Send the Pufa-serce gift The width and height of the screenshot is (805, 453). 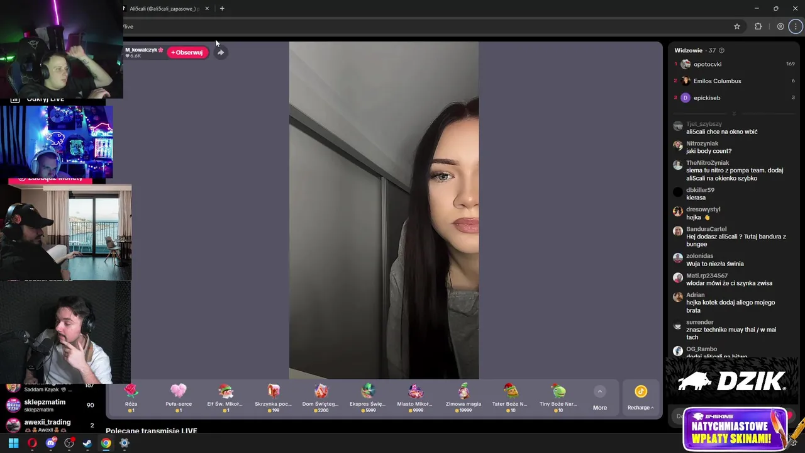[x=179, y=398]
